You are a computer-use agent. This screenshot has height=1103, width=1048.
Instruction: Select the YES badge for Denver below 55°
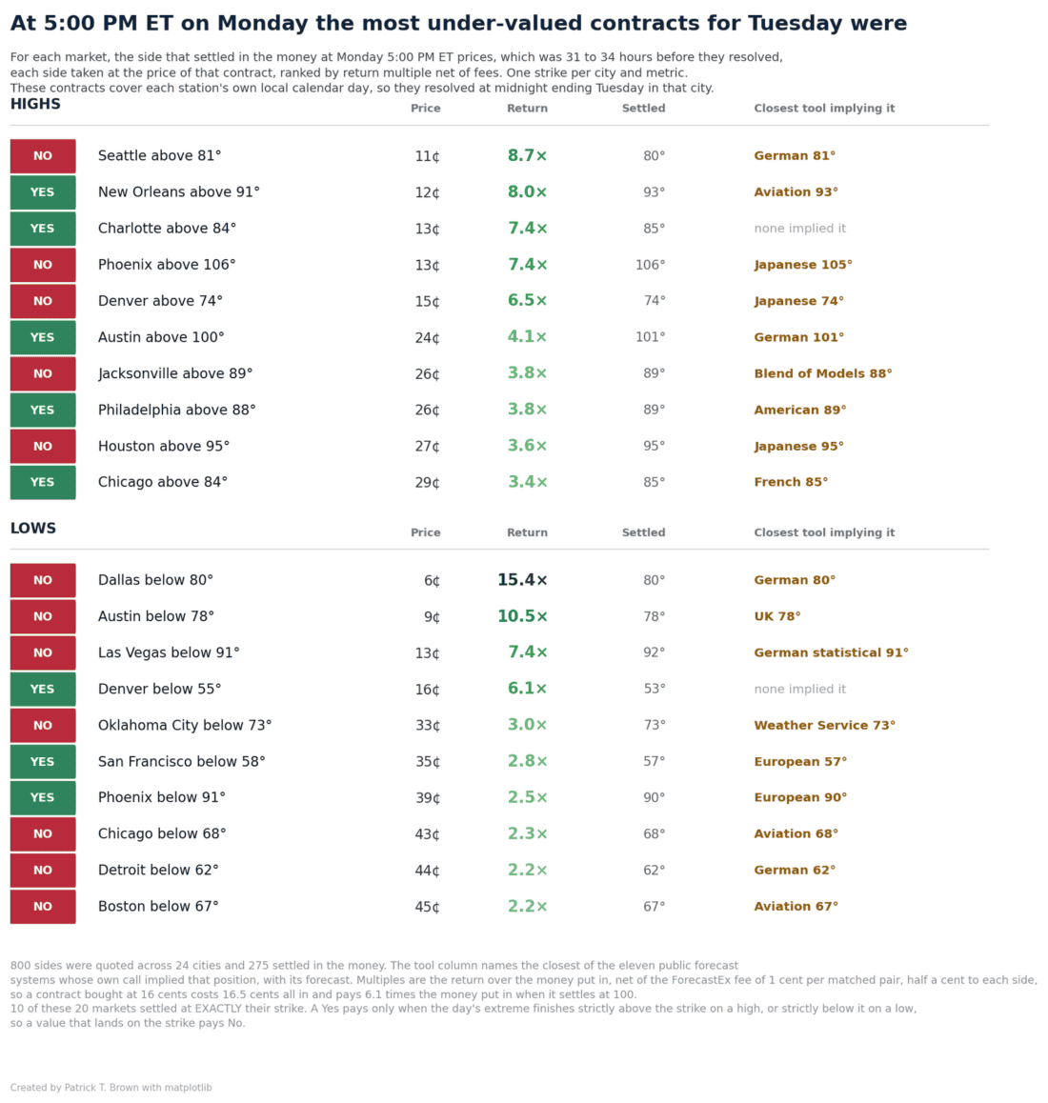pyautogui.click(x=43, y=690)
